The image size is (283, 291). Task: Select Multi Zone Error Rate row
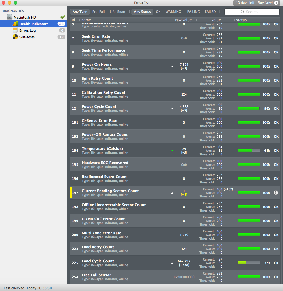[175, 235]
